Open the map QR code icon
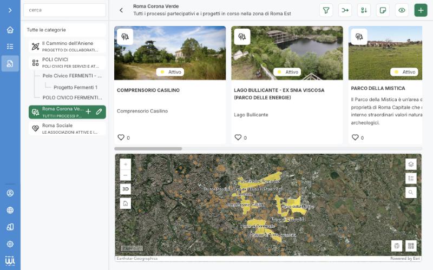The height and width of the screenshot is (270, 433). pos(411,246)
